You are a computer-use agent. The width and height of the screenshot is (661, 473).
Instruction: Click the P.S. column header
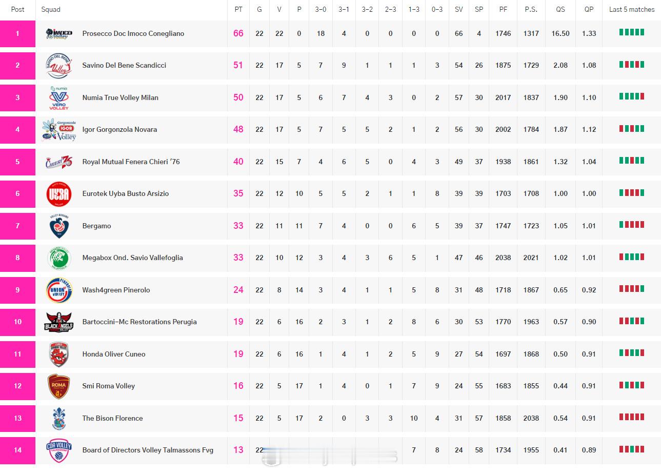(x=531, y=10)
